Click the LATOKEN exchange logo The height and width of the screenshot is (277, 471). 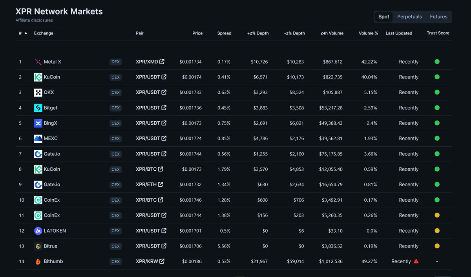pos(38,231)
